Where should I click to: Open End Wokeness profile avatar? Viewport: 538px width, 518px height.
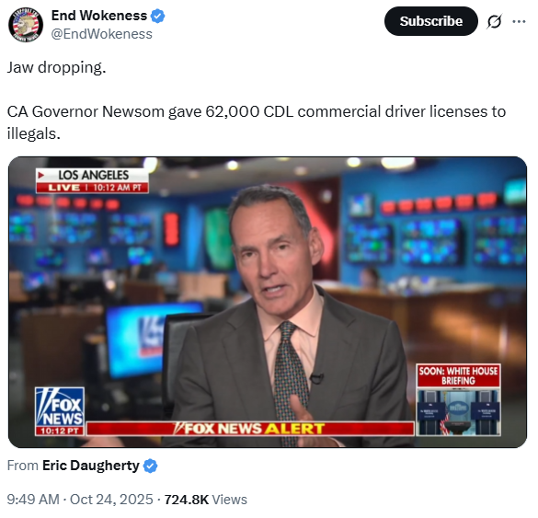[26, 25]
